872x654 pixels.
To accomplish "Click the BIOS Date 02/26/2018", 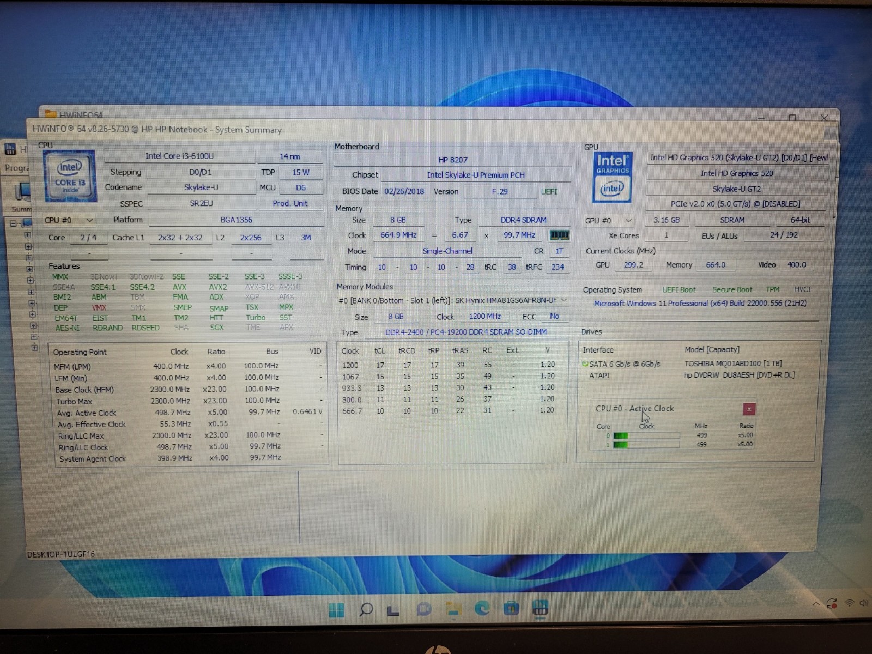I will [404, 191].
